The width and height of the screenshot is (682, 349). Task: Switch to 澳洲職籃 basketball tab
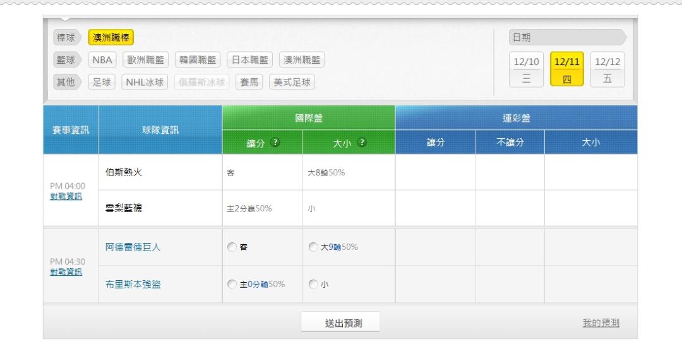[301, 60]
